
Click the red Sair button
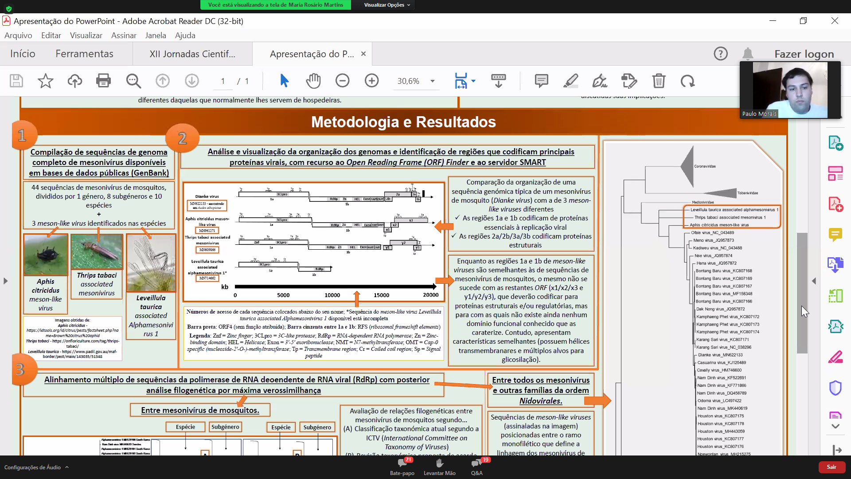tap(831, 467)
